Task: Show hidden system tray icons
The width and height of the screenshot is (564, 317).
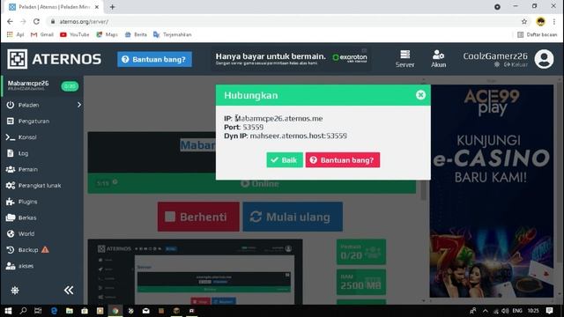Action: tap(485, 311)
